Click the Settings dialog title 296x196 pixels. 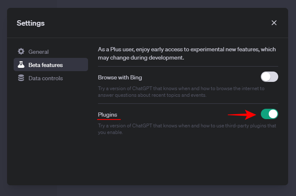pos(31,23)
